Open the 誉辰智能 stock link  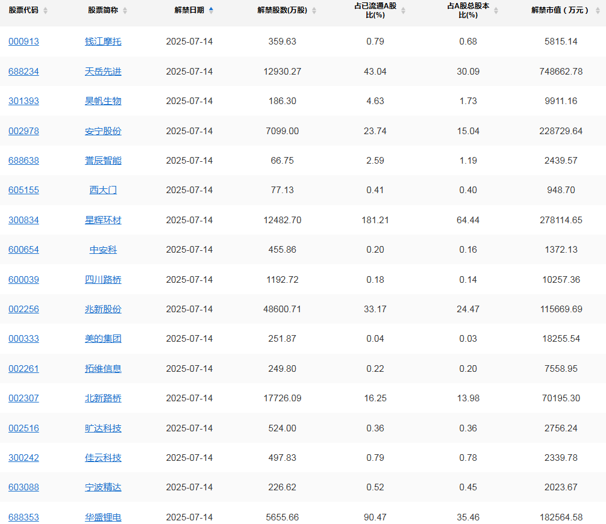(103, 161)
